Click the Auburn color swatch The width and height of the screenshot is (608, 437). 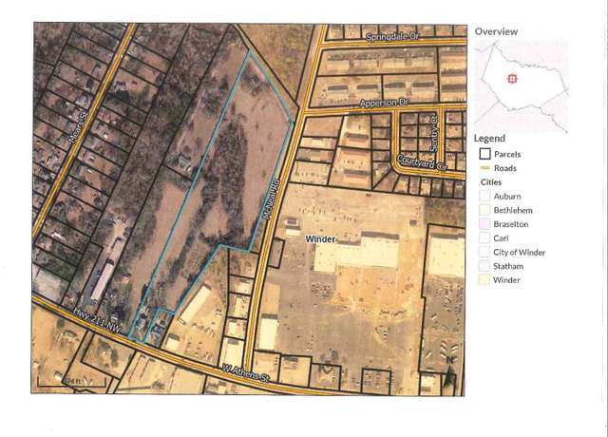[x=484, y=196]
